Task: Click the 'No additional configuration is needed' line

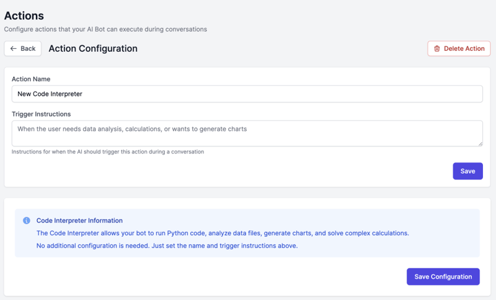Action: pos(167,246)
